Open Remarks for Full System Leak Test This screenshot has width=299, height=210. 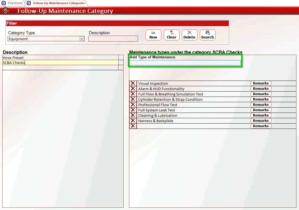261,110
